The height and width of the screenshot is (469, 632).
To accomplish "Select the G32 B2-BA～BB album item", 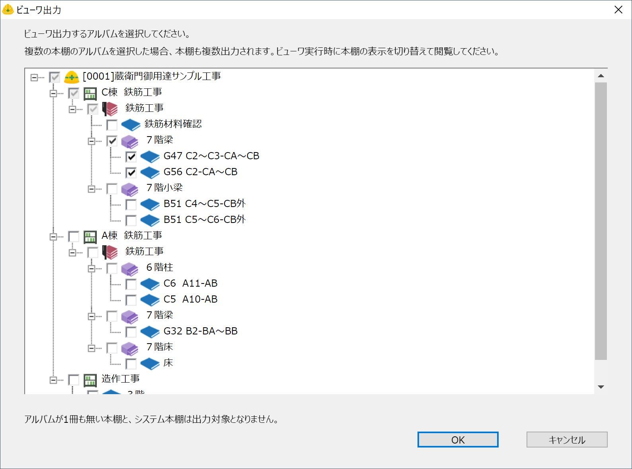I will pyautogui.click(x=200, y=331).
